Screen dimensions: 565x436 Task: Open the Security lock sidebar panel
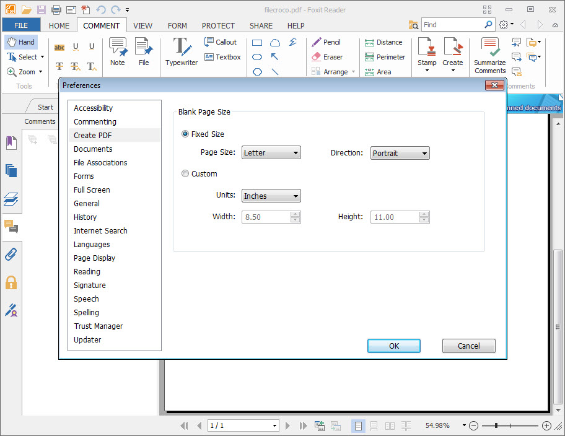[x=11, y=282]
